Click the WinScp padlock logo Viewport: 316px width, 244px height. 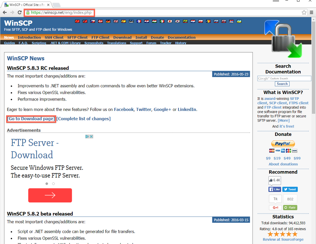283,39
